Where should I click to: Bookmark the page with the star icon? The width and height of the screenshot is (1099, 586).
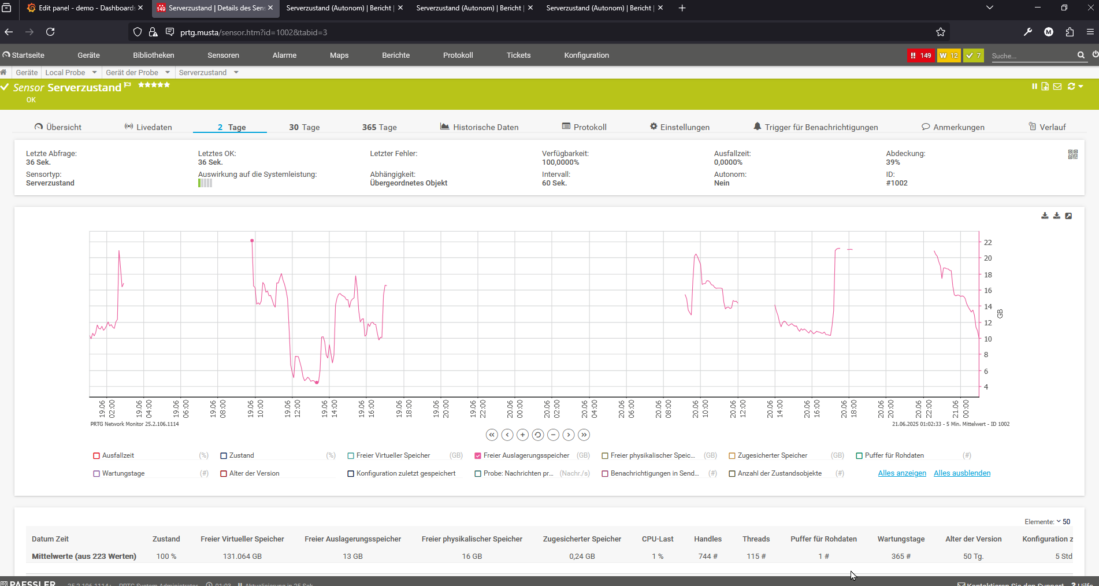tap(941, 32)
